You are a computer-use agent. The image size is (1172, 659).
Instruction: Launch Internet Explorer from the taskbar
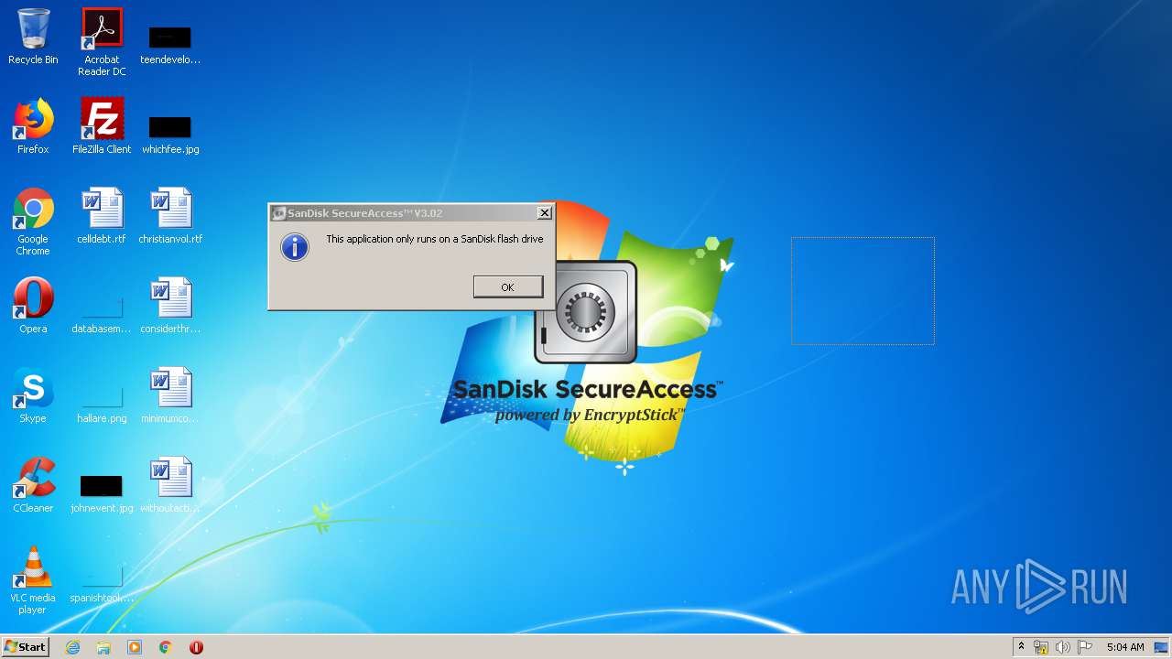point(72,647)
